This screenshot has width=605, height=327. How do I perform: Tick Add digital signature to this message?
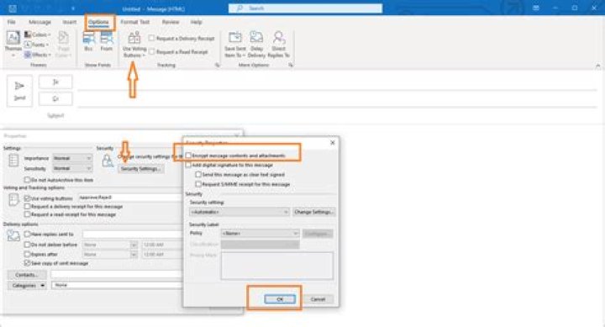tap(188, 165)
